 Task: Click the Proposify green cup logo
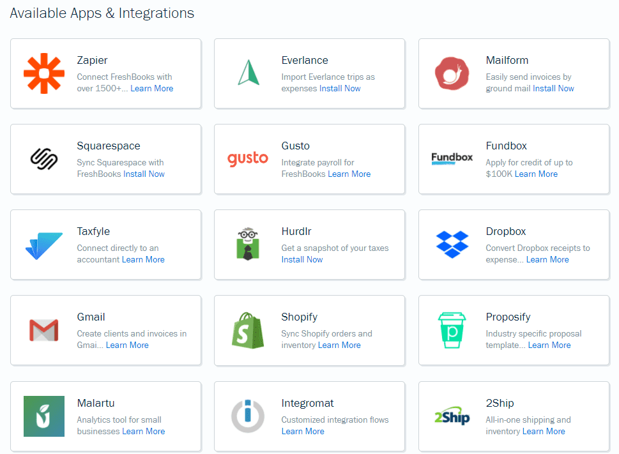pos(452,331)
